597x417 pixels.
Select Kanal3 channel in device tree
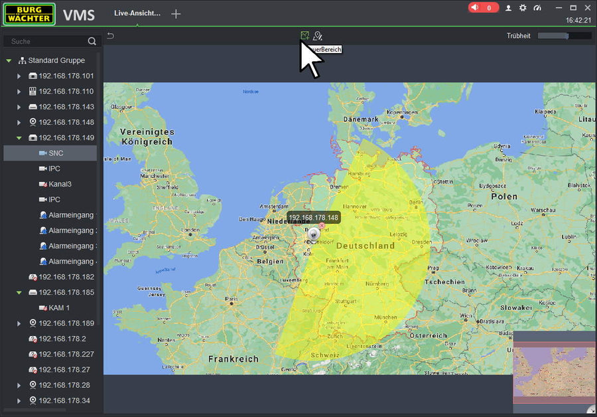click(x=59, y=184)
